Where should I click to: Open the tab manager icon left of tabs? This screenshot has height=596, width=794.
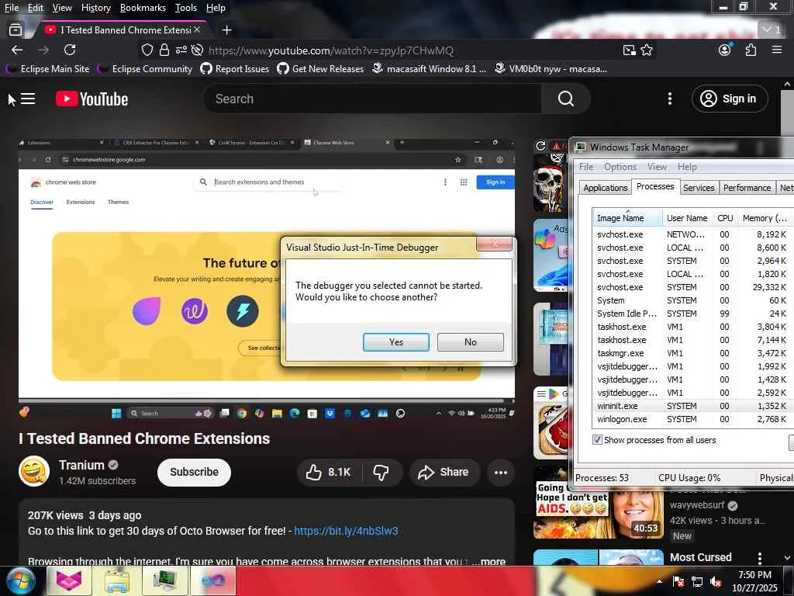[x=16, y=30]
